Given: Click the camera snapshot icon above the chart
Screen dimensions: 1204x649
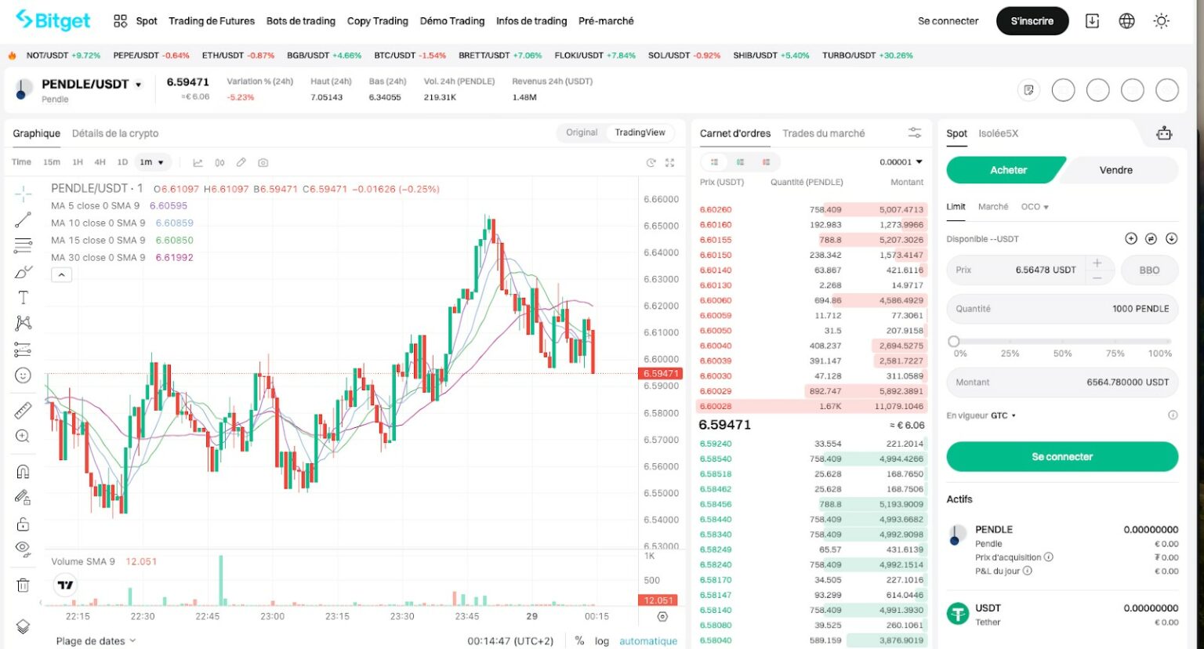Looking at the screenshot, I should click(x=263, y=162).
